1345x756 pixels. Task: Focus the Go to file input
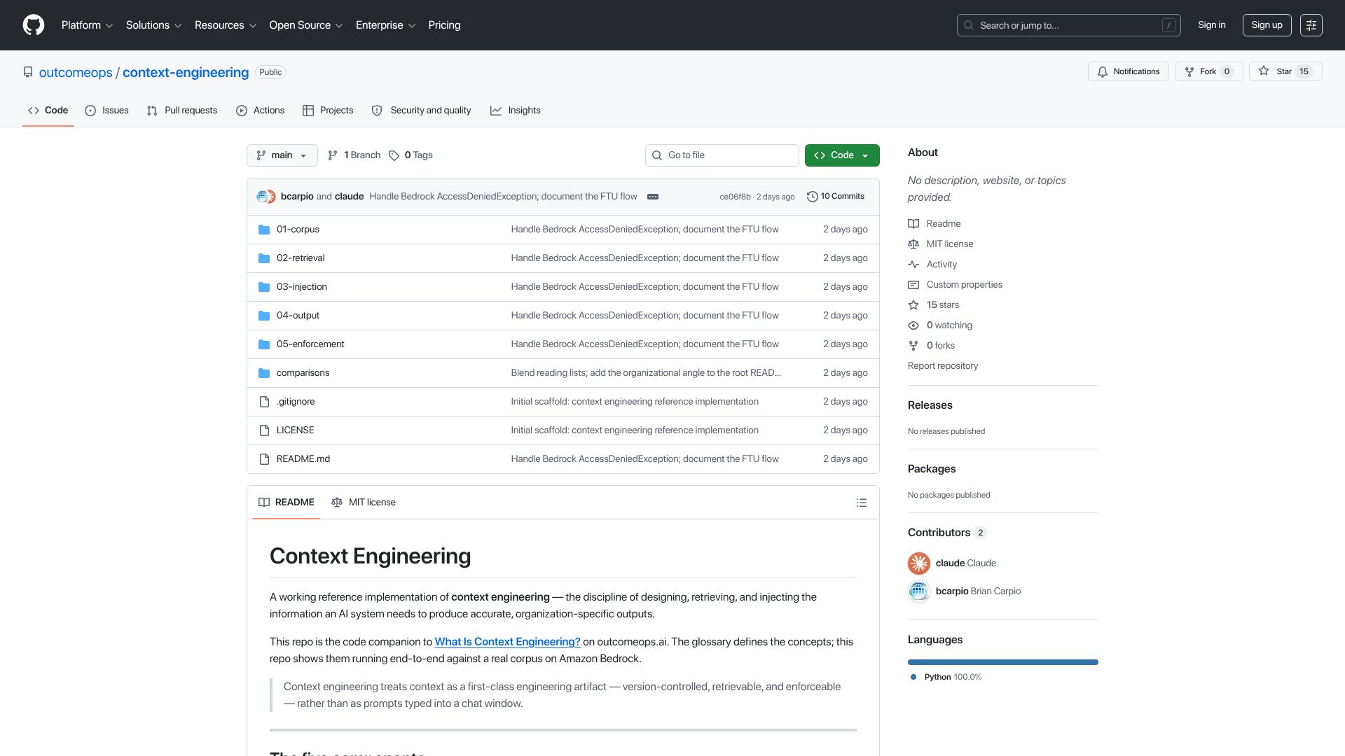pos(722,155)
